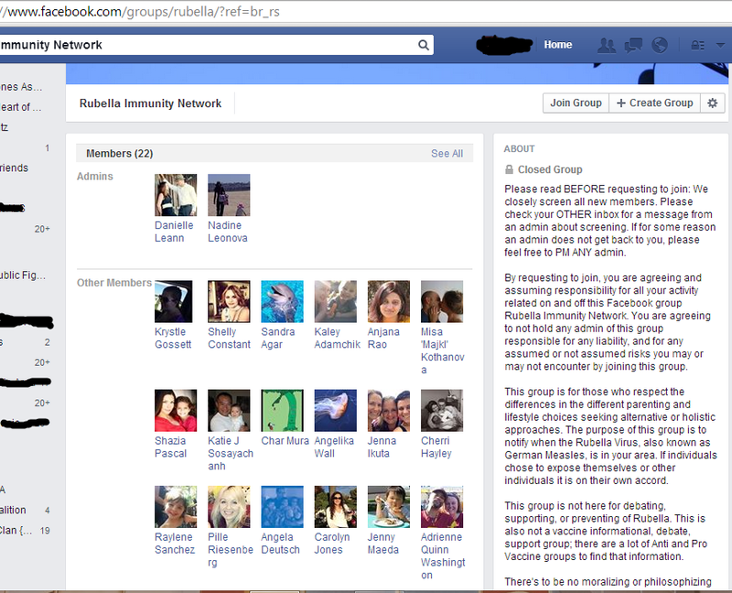Click the Angelika Wall name link
The height and width of the screenshot is (593, 732).
coord(334,447)
